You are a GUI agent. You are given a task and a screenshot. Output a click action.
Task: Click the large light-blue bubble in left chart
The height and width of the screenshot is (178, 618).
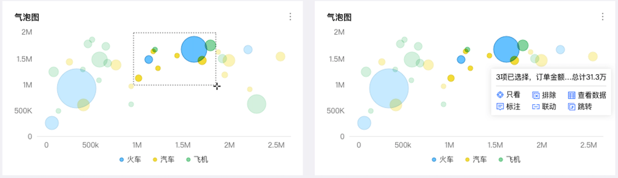76,88
